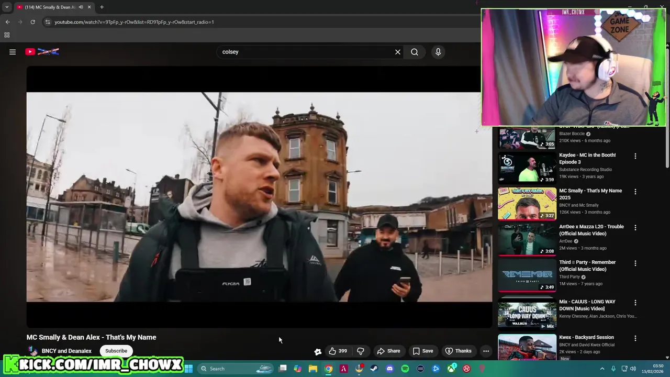Clear the 'colsey' search text
670x377 pixels.
click(398, 52)
